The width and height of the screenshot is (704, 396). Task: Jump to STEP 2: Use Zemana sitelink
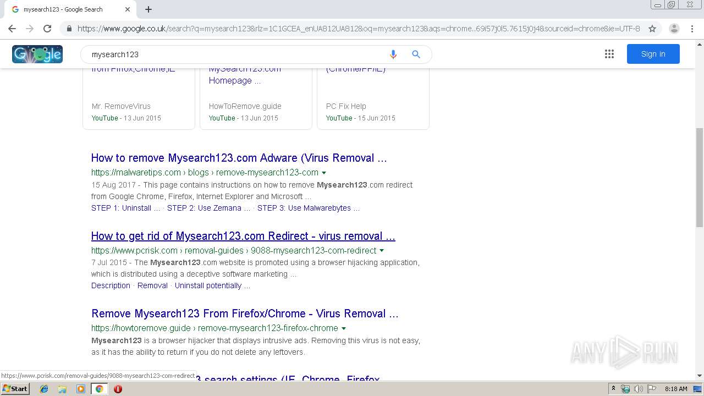208,208
